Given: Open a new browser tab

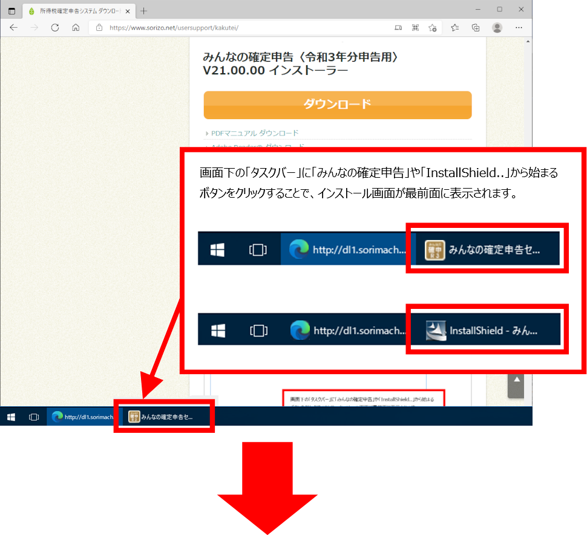Looking at the screenshot, I should click(143, 11).
